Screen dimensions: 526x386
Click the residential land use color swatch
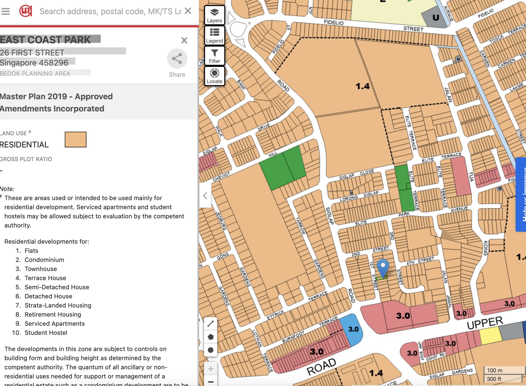point(75,139)
